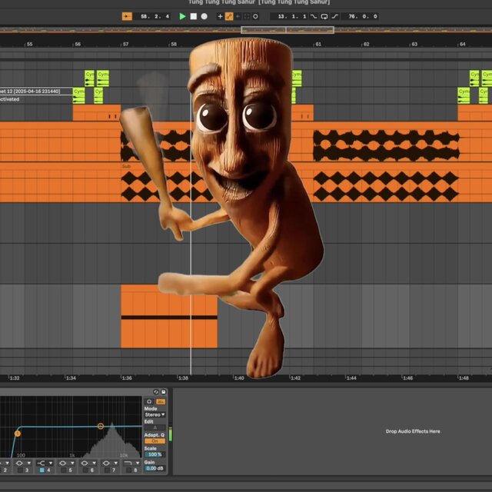492x492 pixels.
Task: Open the Mode Stereo dropdown
Action: [x=155, y=414]
